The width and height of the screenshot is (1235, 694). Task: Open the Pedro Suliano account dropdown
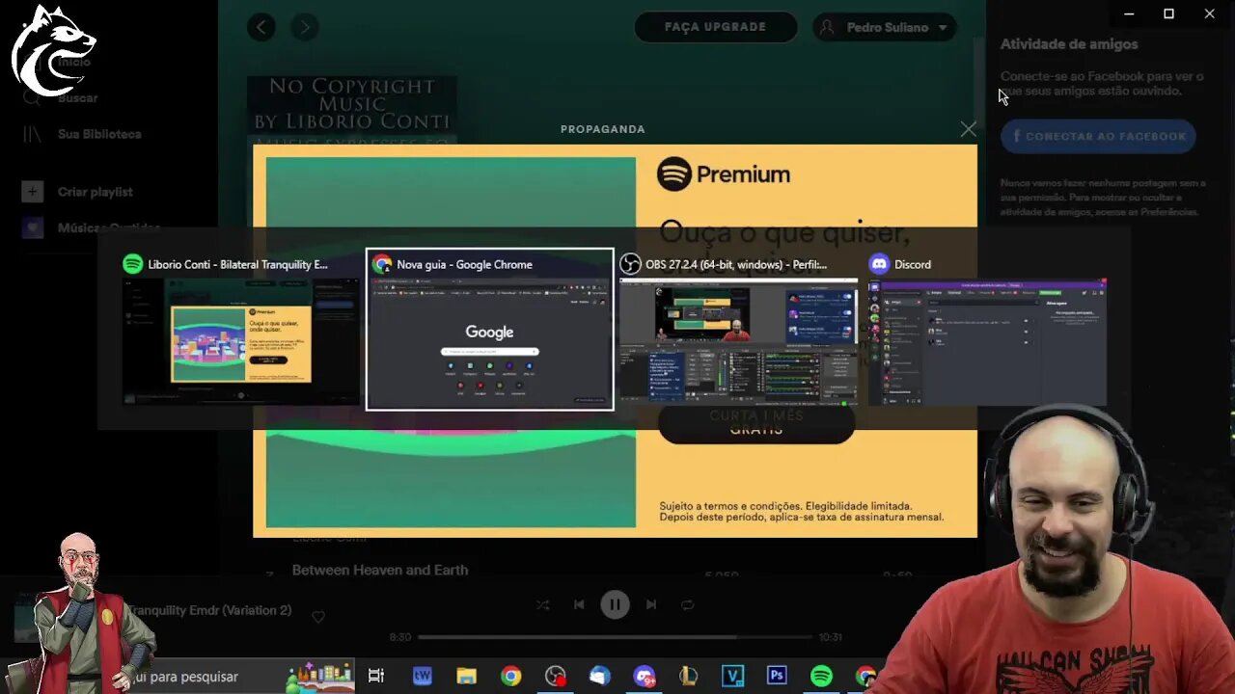(885, 27)
